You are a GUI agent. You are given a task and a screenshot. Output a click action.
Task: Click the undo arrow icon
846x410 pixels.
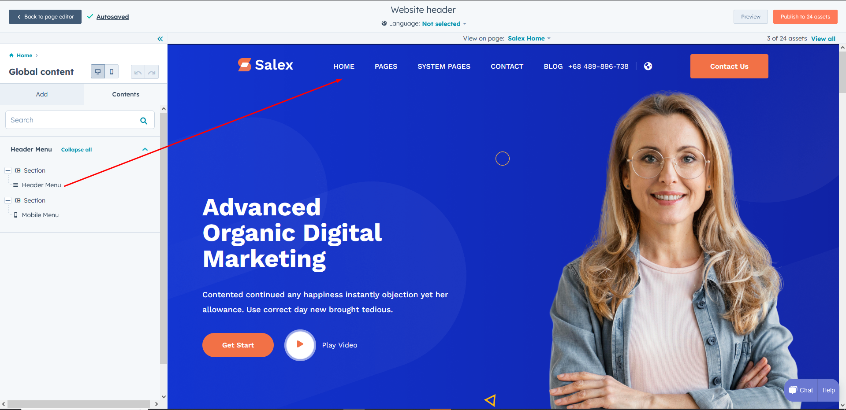[x=138, y=72]
